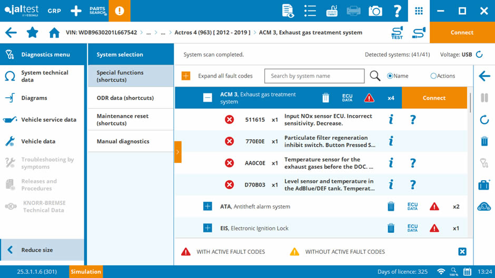The width and height of the screenshot is (495, 278).
Task: Collapse menu with Reduce size
Action: [42, 250]
